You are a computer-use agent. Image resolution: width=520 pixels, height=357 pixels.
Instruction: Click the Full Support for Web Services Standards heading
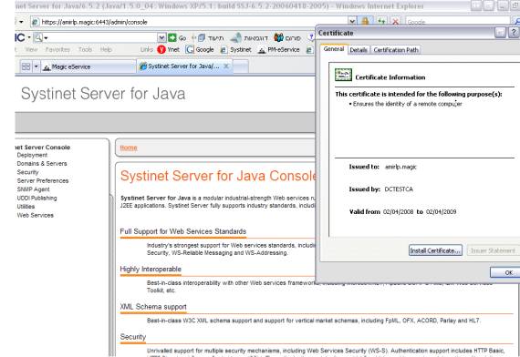pyautogui.click(x=183, y=231)
